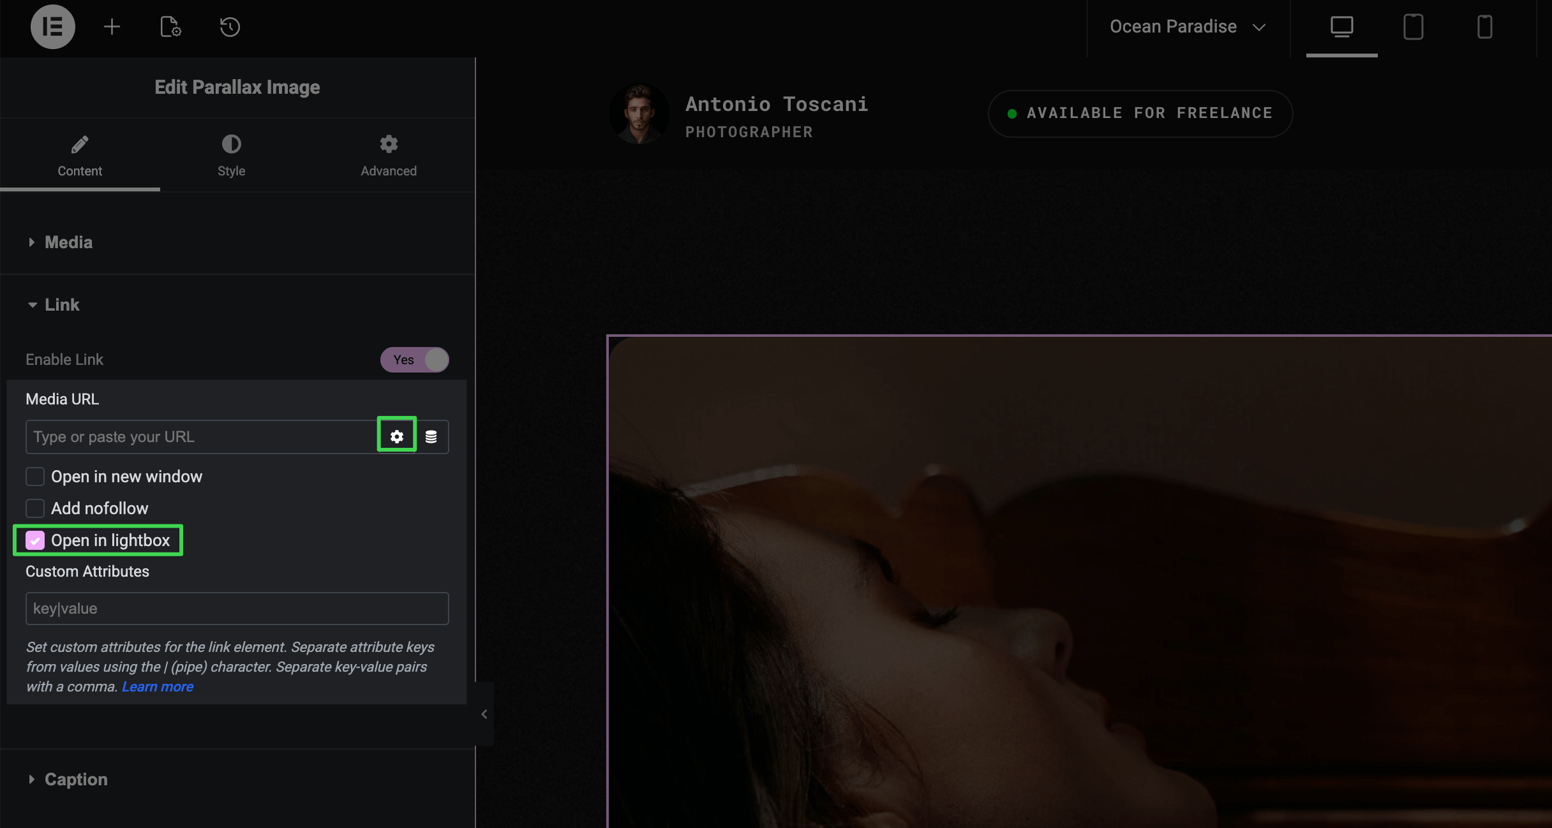Image resolution: width=1552 pixels, height=828 pixels.
Task: Toggle the Enable Link switch
Action: 415,360
